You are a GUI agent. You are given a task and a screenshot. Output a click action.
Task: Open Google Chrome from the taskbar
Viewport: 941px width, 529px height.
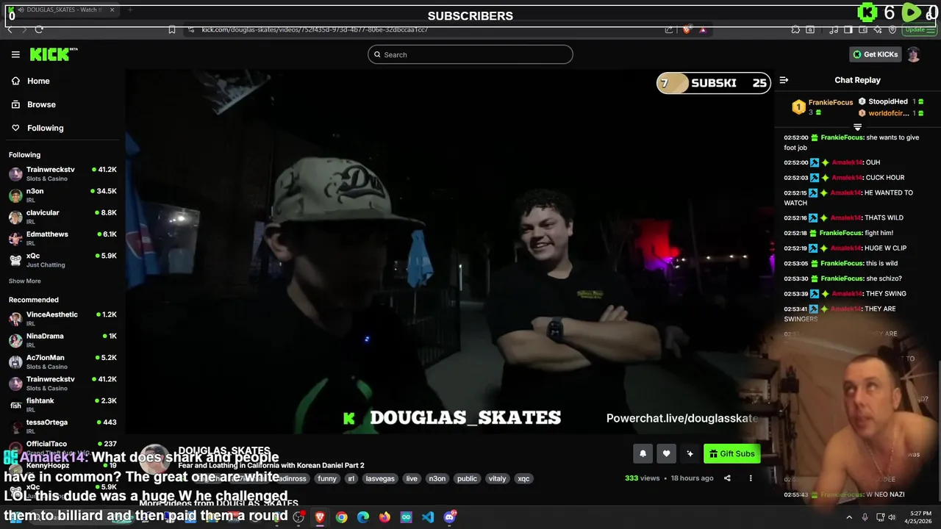(341, 517)
